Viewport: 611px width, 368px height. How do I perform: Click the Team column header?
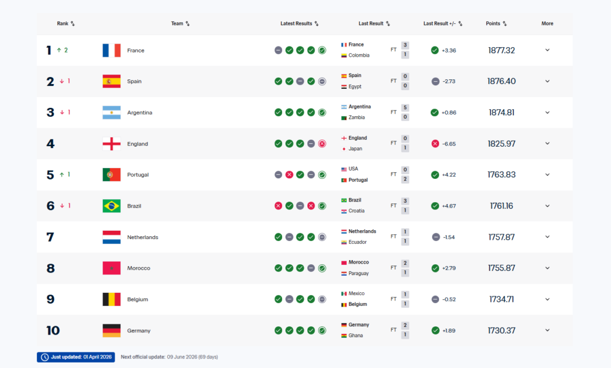[x=180, y=24]
